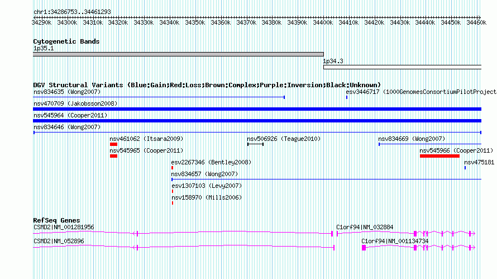
Task: Open the nsv461062 (Itsara2009) label
Action: coord(146,139)
